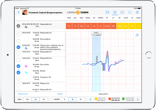Open the line chart trends view
Screen dimensions: 157x110
tap(122, 12)
